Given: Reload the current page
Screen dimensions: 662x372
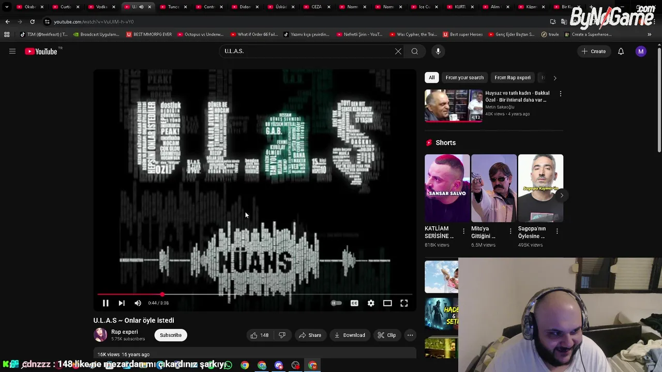Looking at the screenshot, I should (x=32, y=22).
